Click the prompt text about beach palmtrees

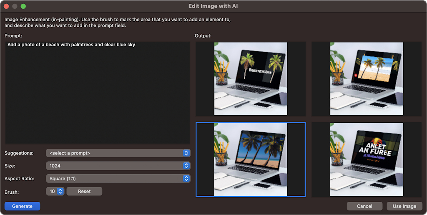[71, 45]
